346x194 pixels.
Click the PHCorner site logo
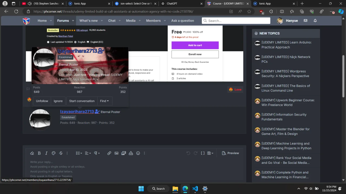point(26,21)
